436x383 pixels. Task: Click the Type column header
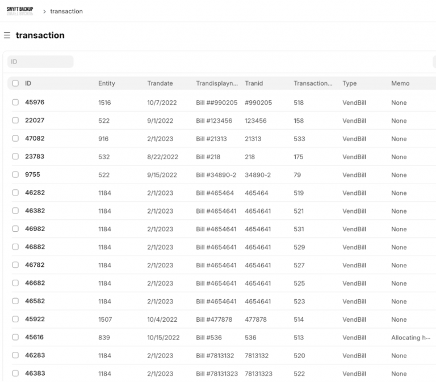point(350,83)
